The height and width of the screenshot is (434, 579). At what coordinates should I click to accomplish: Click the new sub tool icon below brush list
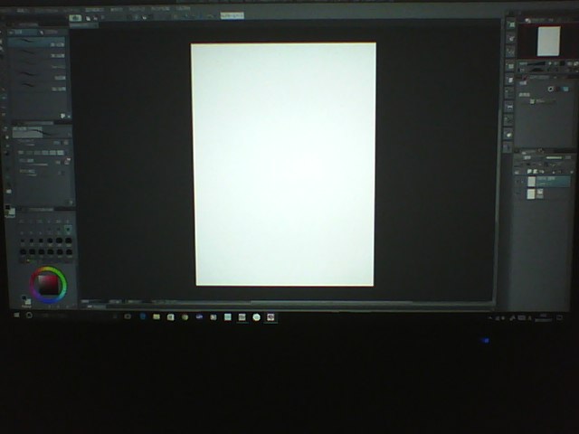pos(63,116)
